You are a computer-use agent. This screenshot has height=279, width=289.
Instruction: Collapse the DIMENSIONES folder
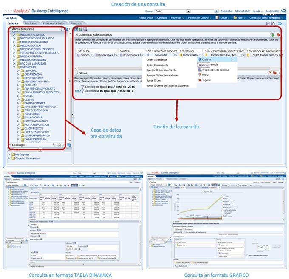tap(14, 67)
